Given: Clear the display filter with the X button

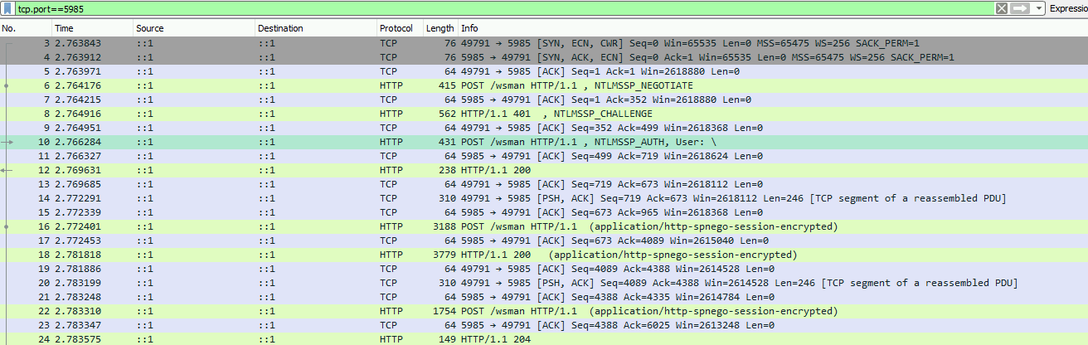Looking at the screenshot, I should click(x=1002, y=8).
